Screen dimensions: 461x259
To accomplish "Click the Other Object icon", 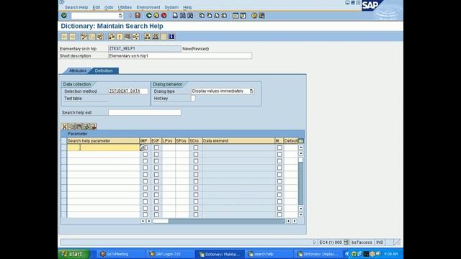I will click(x=100, y=37).
